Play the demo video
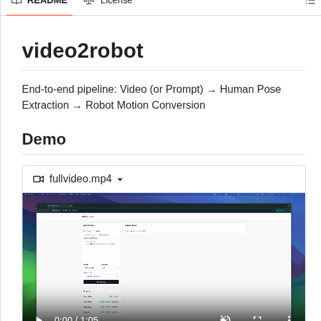Image resolution: width=321 pixels, height=321 pixels. (39, 319)
